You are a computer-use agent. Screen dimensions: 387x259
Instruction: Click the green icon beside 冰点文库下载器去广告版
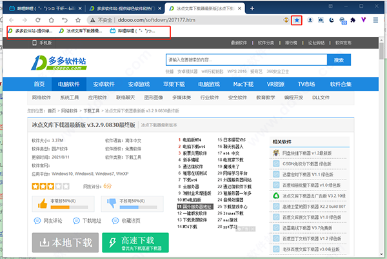tap(276, 196)
